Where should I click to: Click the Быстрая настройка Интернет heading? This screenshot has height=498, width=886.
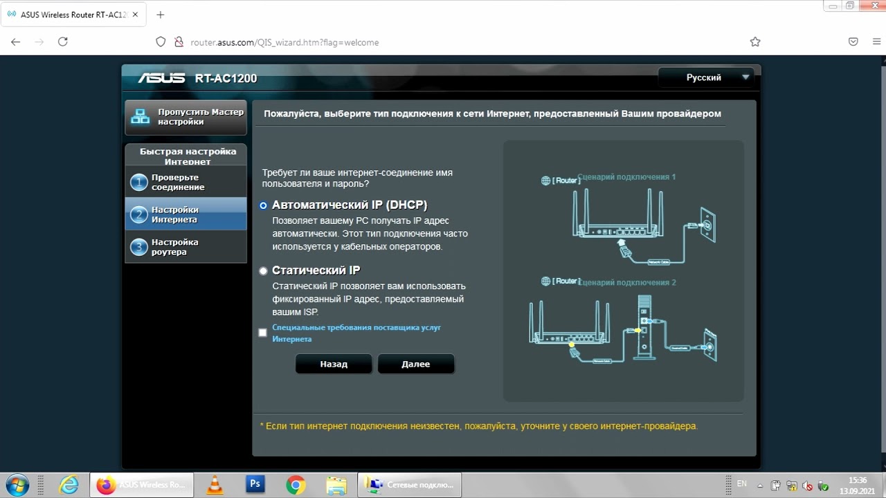tap(188, 156)
